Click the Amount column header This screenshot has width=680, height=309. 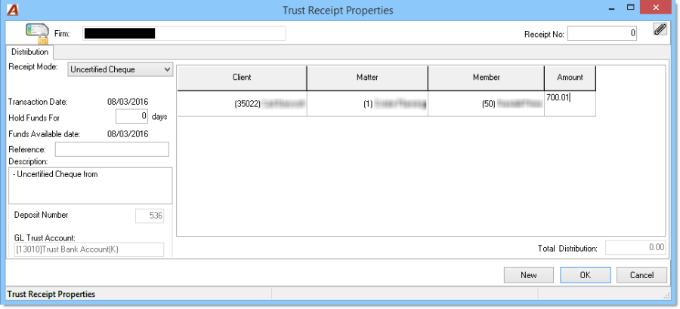point(570,78)
